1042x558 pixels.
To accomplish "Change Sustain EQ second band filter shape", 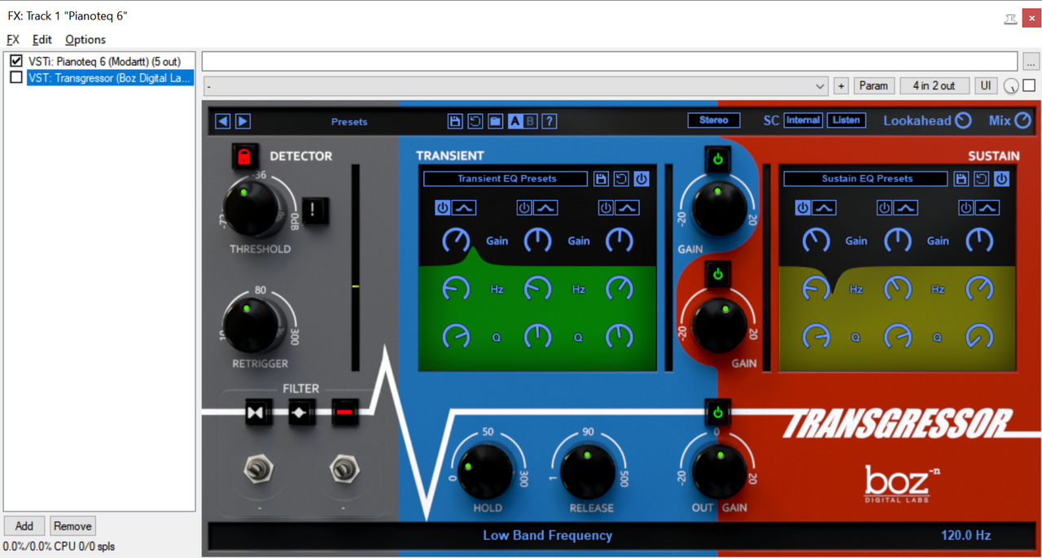I will tap(905, 208).
